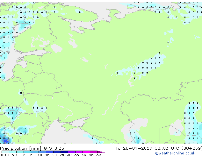Click the '25' legend scale label
This screenshot has width=202, height=156.
(x=62, y=155)
